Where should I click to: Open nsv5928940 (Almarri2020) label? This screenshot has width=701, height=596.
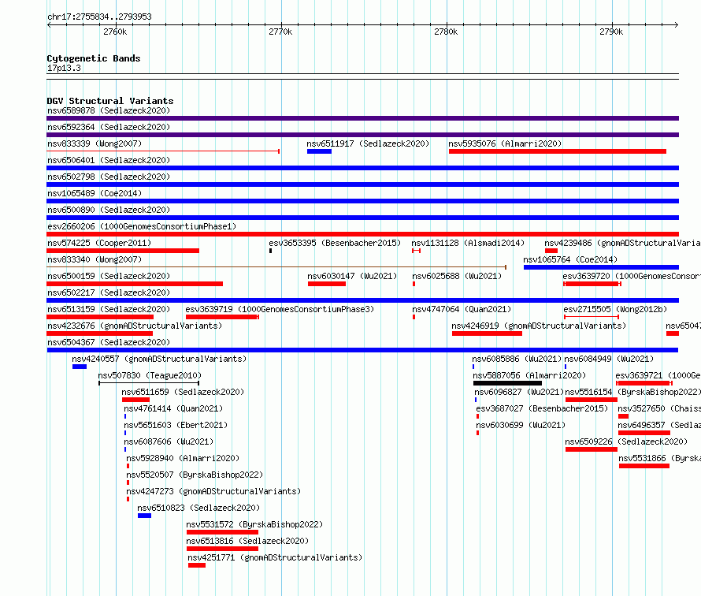click(x=183, y=458)
